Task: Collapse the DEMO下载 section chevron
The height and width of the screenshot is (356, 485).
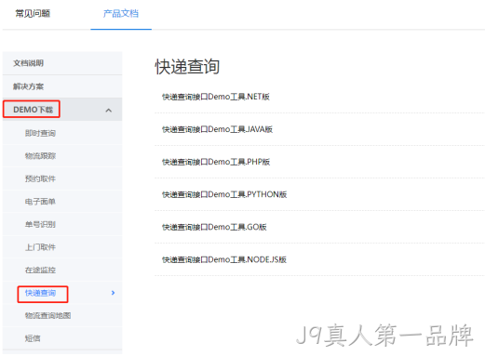Action: (x=108, y=111)
